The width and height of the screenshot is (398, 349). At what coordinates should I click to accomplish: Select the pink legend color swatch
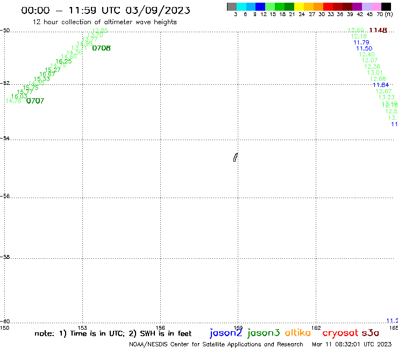tap(376, 6)
